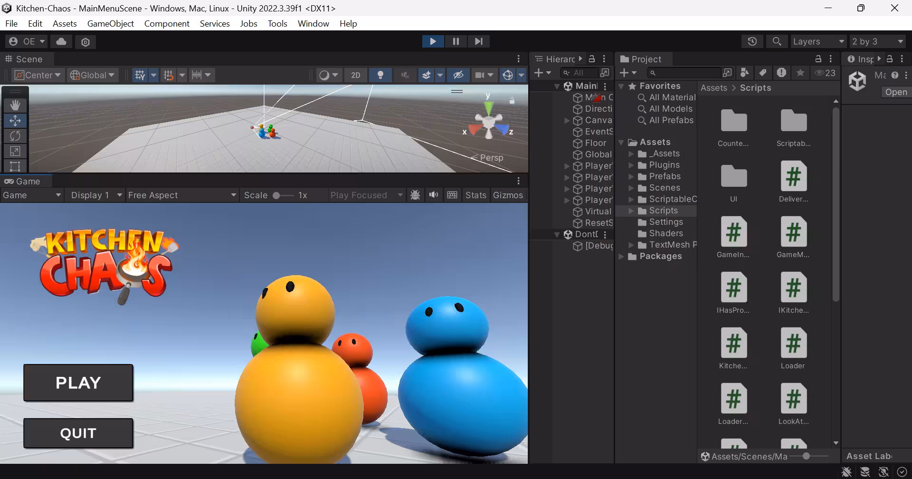Toggle 2D scene view mode

click(356, 75)
